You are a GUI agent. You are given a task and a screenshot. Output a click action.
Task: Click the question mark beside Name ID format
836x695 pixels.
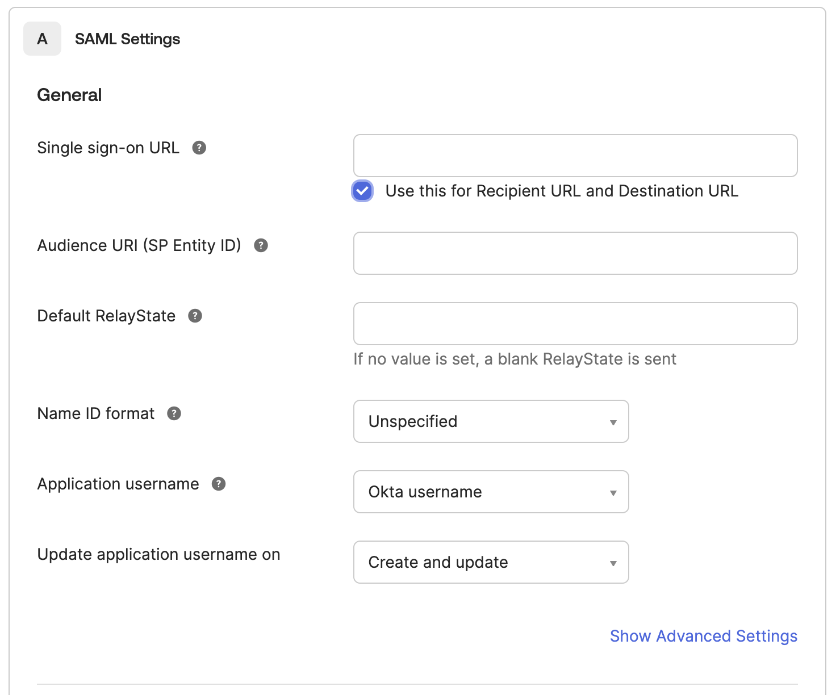point(174,413)
